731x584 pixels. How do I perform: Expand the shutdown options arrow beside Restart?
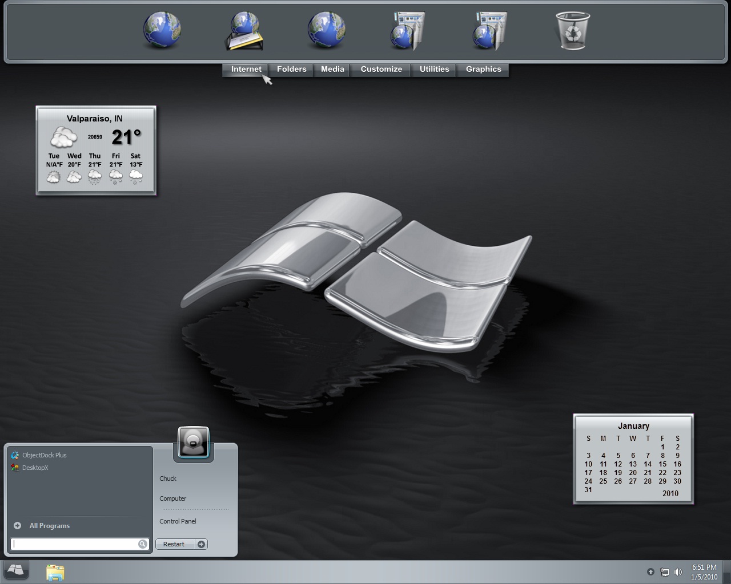click(x=201, y=544)
